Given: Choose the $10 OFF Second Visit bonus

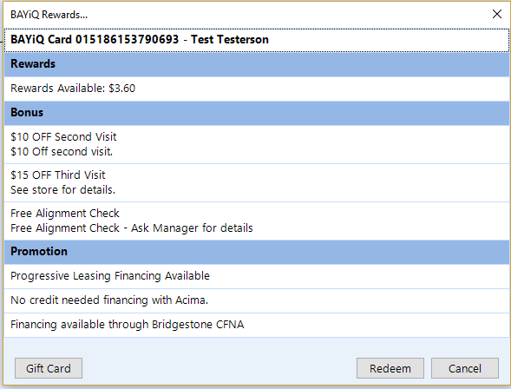Looking at the screenshot, I should 257,144.
